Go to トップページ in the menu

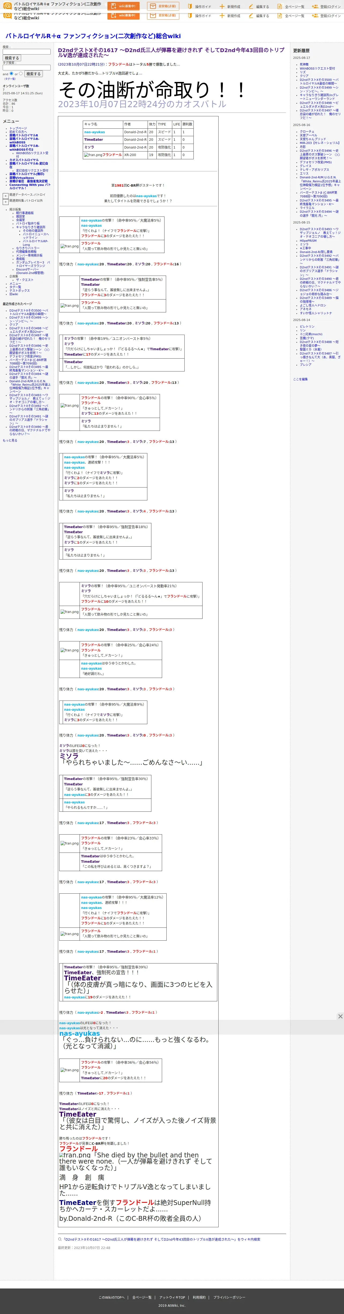[x=18, y=129]
